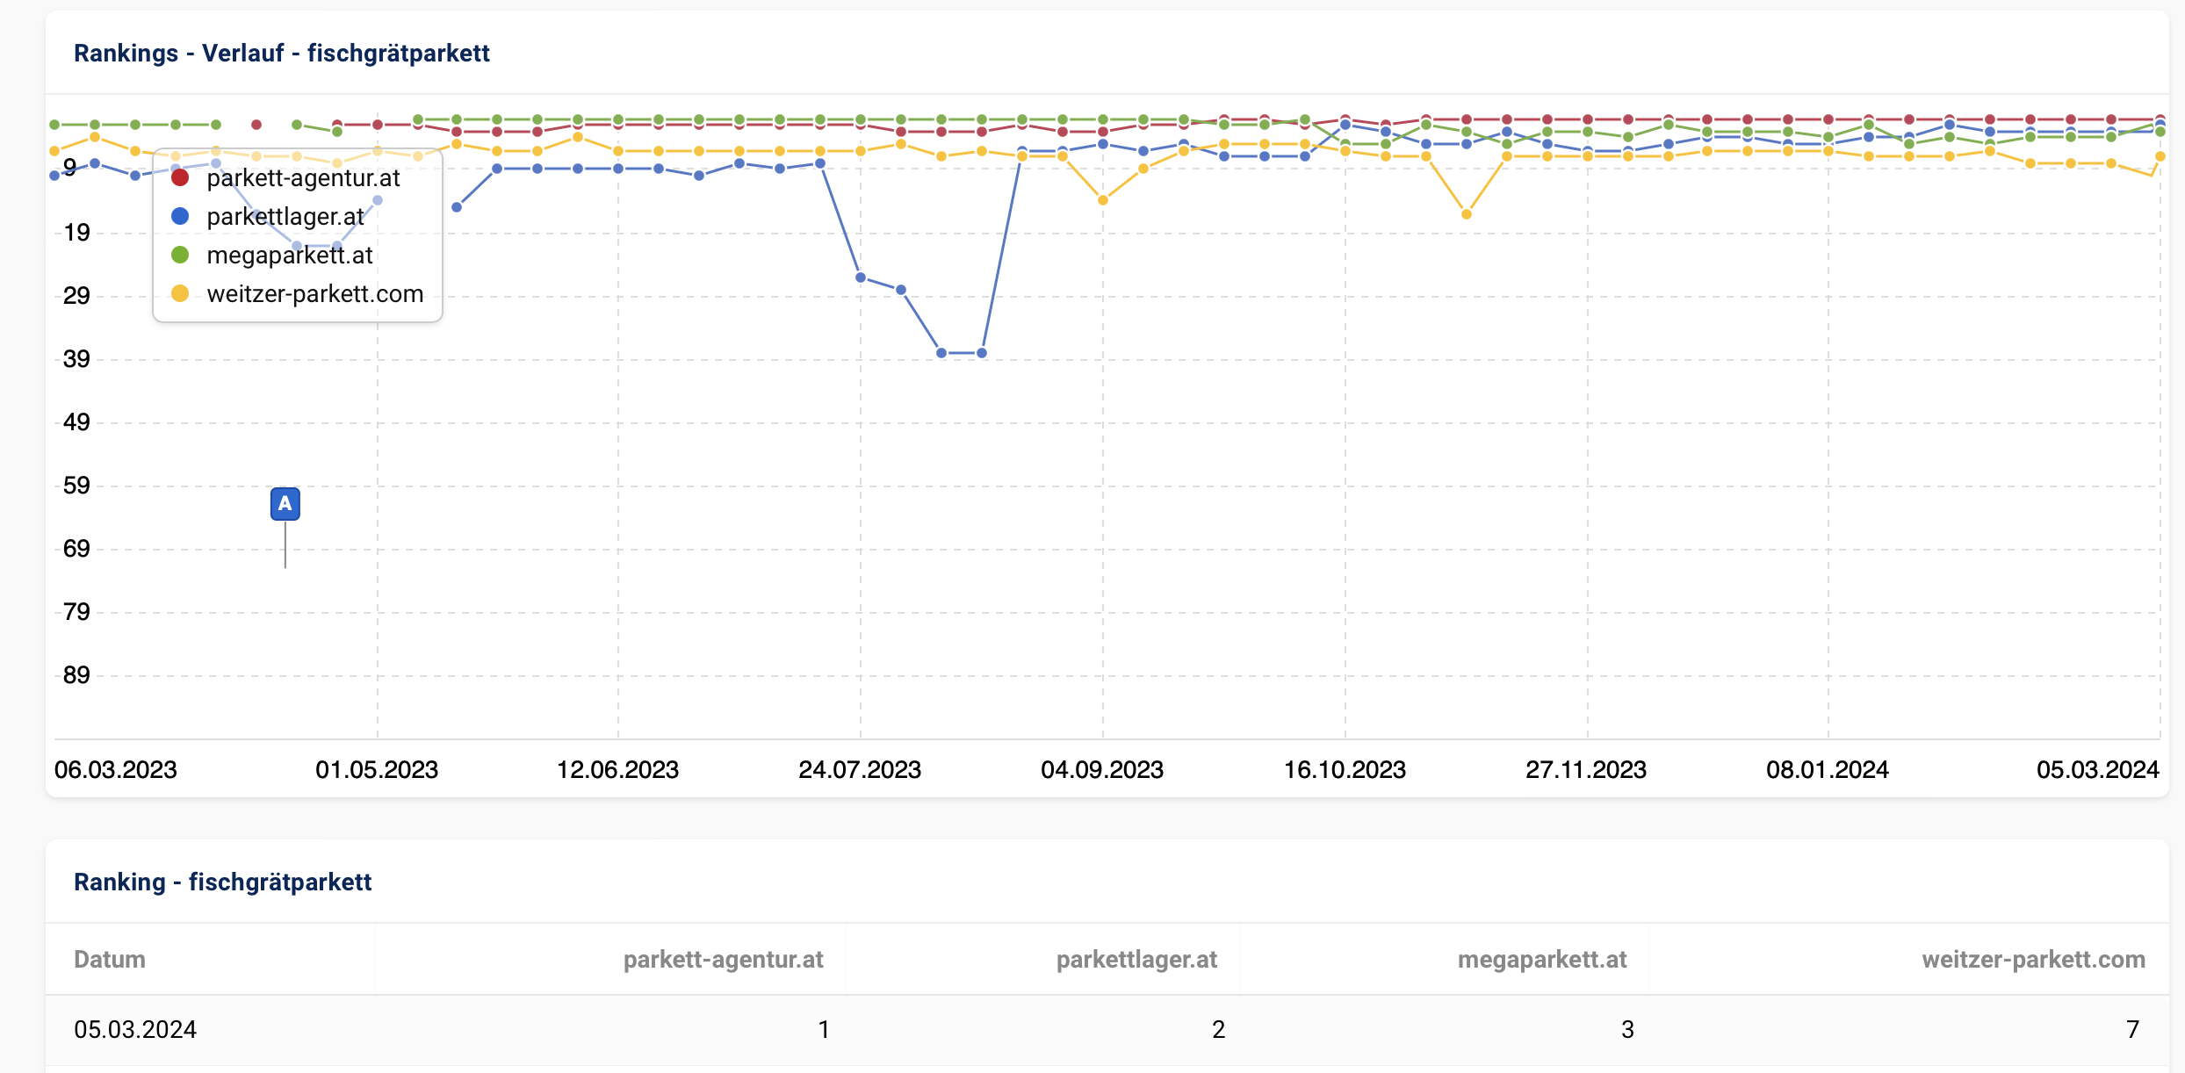Viewport: 2185px width, 1073px height.
Task: Click the parkett-agentur.at legend label
Action: coord(303,178)
